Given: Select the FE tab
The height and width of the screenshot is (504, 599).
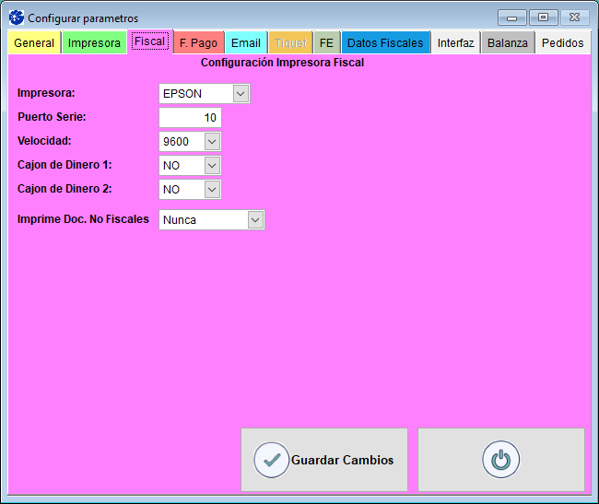Looking at the screenshot, I should tap(326, 43).
